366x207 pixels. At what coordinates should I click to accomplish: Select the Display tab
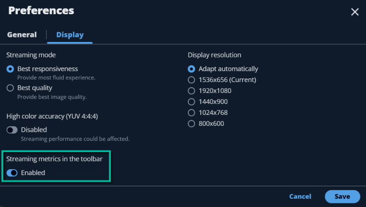coord(70,35)
